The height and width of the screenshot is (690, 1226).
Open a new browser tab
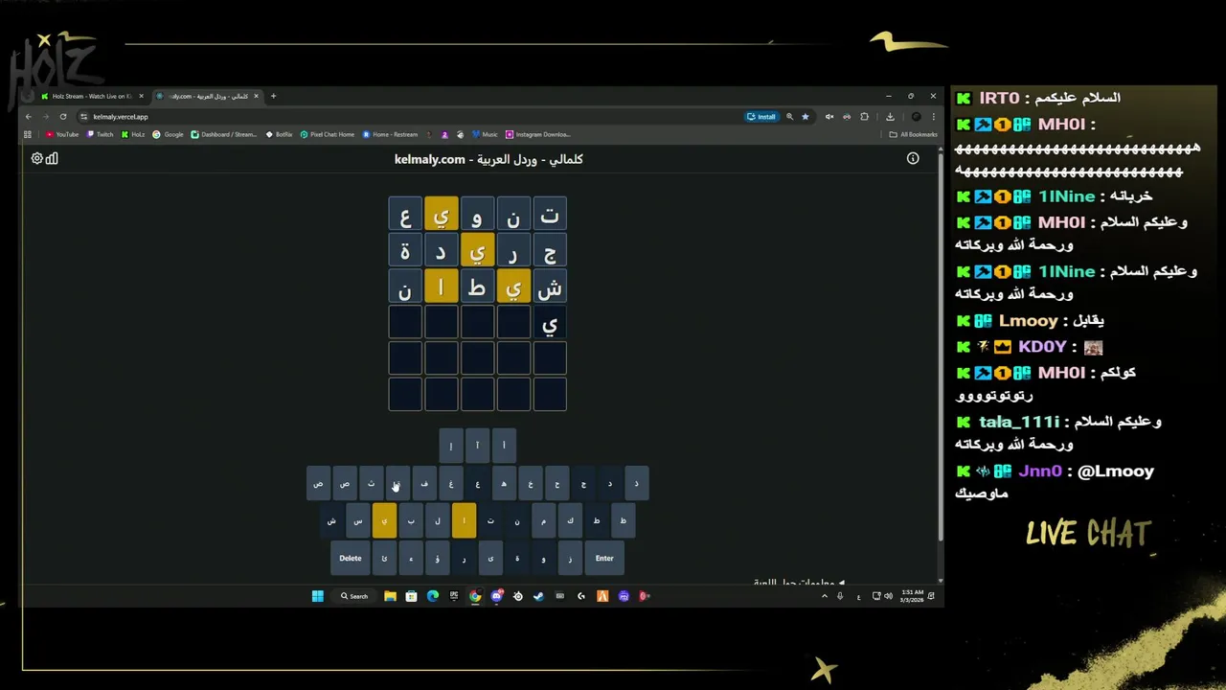273,96
